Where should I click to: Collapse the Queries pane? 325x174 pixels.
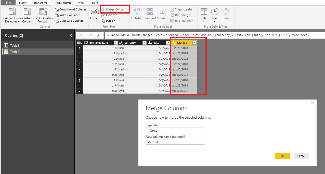click(x=71, y=35)
